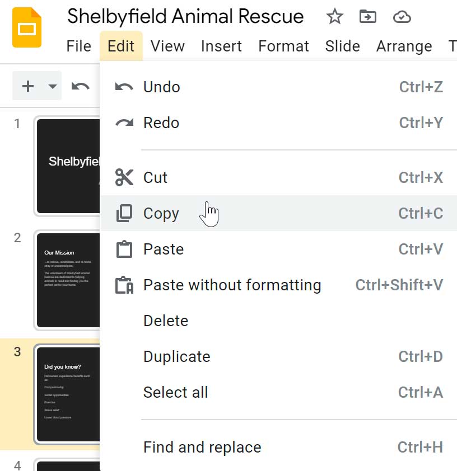Choose Duplicate to duplicate the slide

click(x=176, y=356)
